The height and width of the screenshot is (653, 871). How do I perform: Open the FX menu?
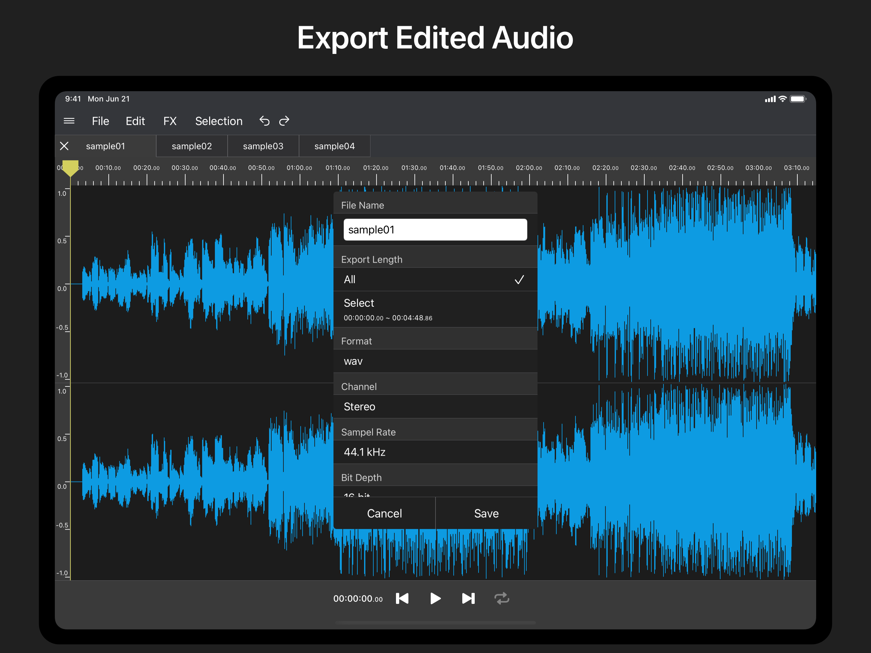coord(170,121)
